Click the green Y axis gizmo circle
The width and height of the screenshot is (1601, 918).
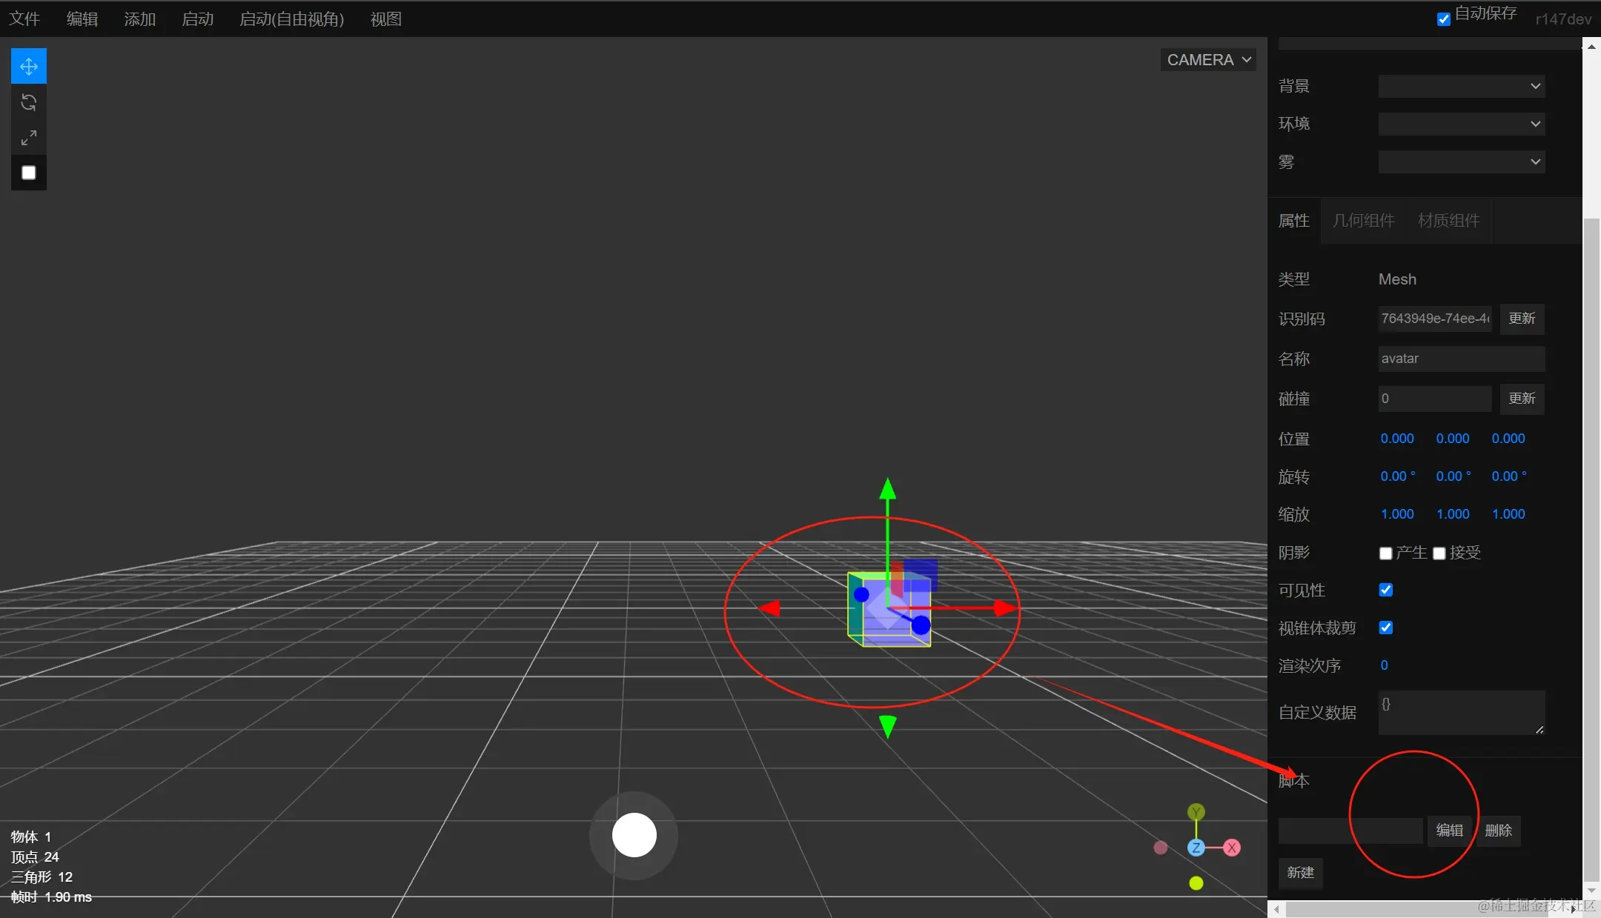point(1196,812)
